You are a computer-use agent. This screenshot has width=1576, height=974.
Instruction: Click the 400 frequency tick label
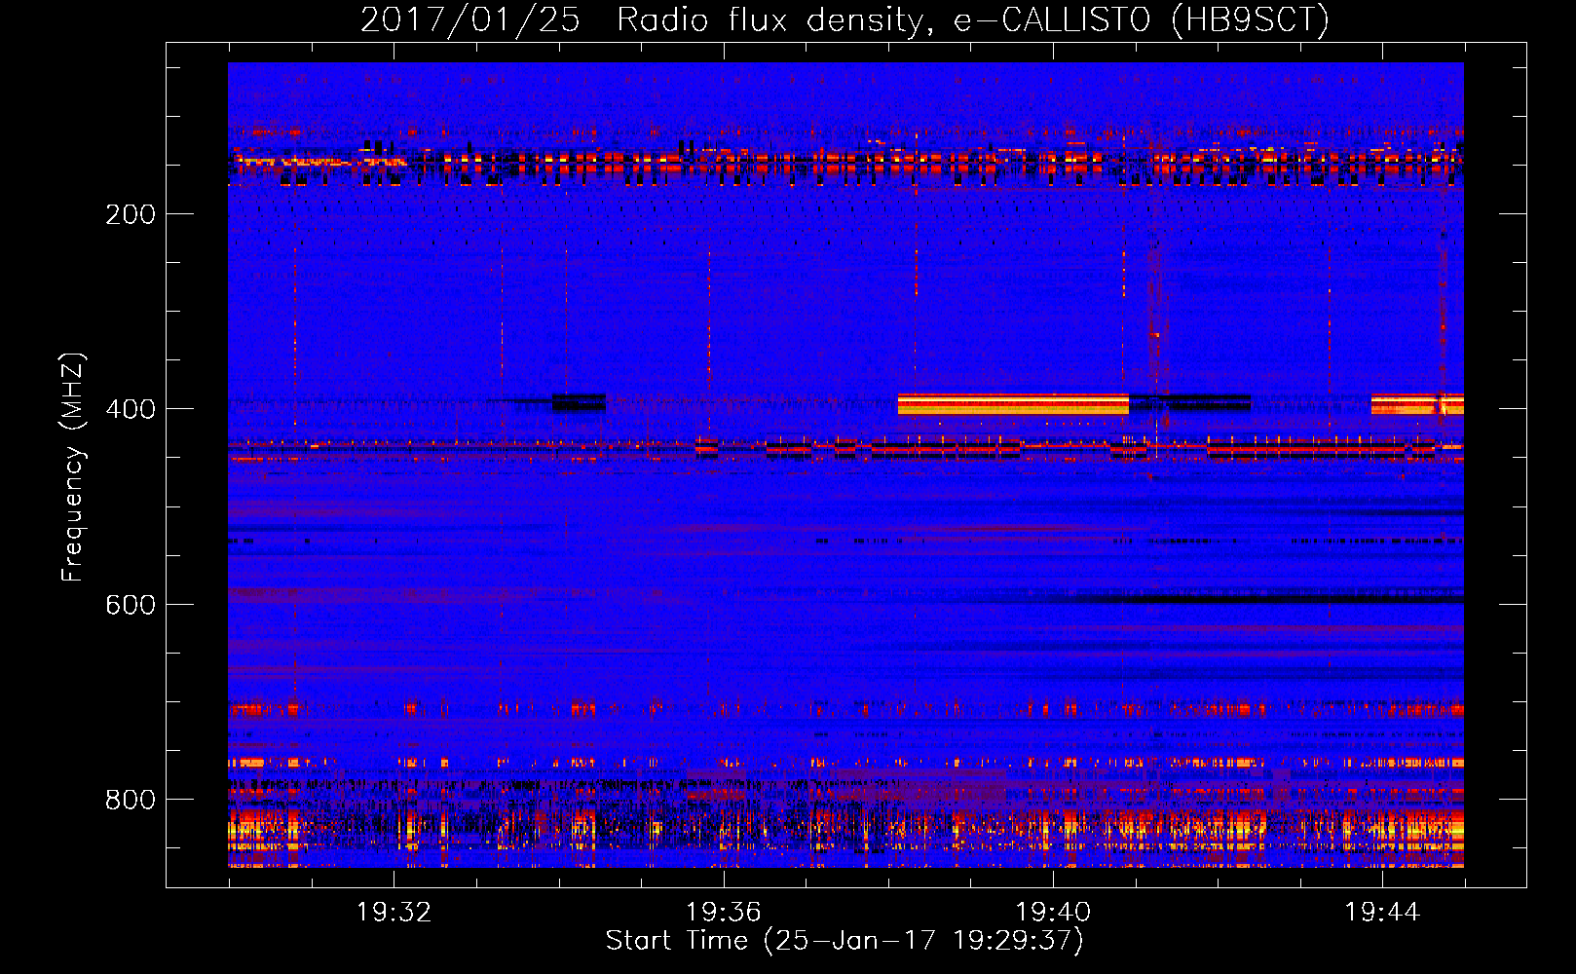131,409
